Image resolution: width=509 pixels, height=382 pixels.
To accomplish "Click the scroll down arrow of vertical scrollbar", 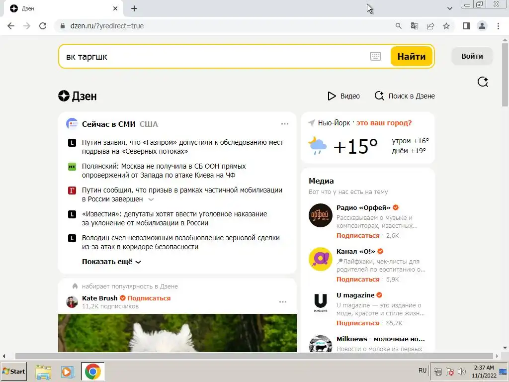I will [505, 348].
